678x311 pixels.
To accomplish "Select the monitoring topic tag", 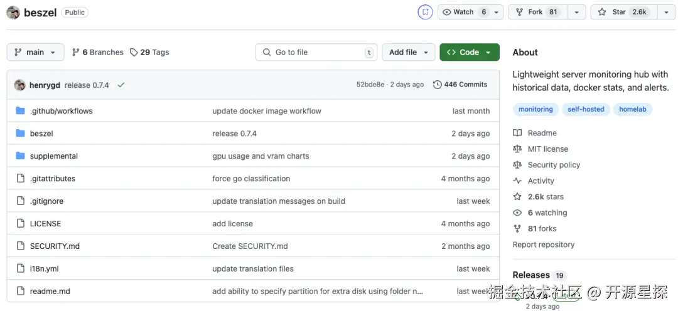I will (x=535, y=109).
